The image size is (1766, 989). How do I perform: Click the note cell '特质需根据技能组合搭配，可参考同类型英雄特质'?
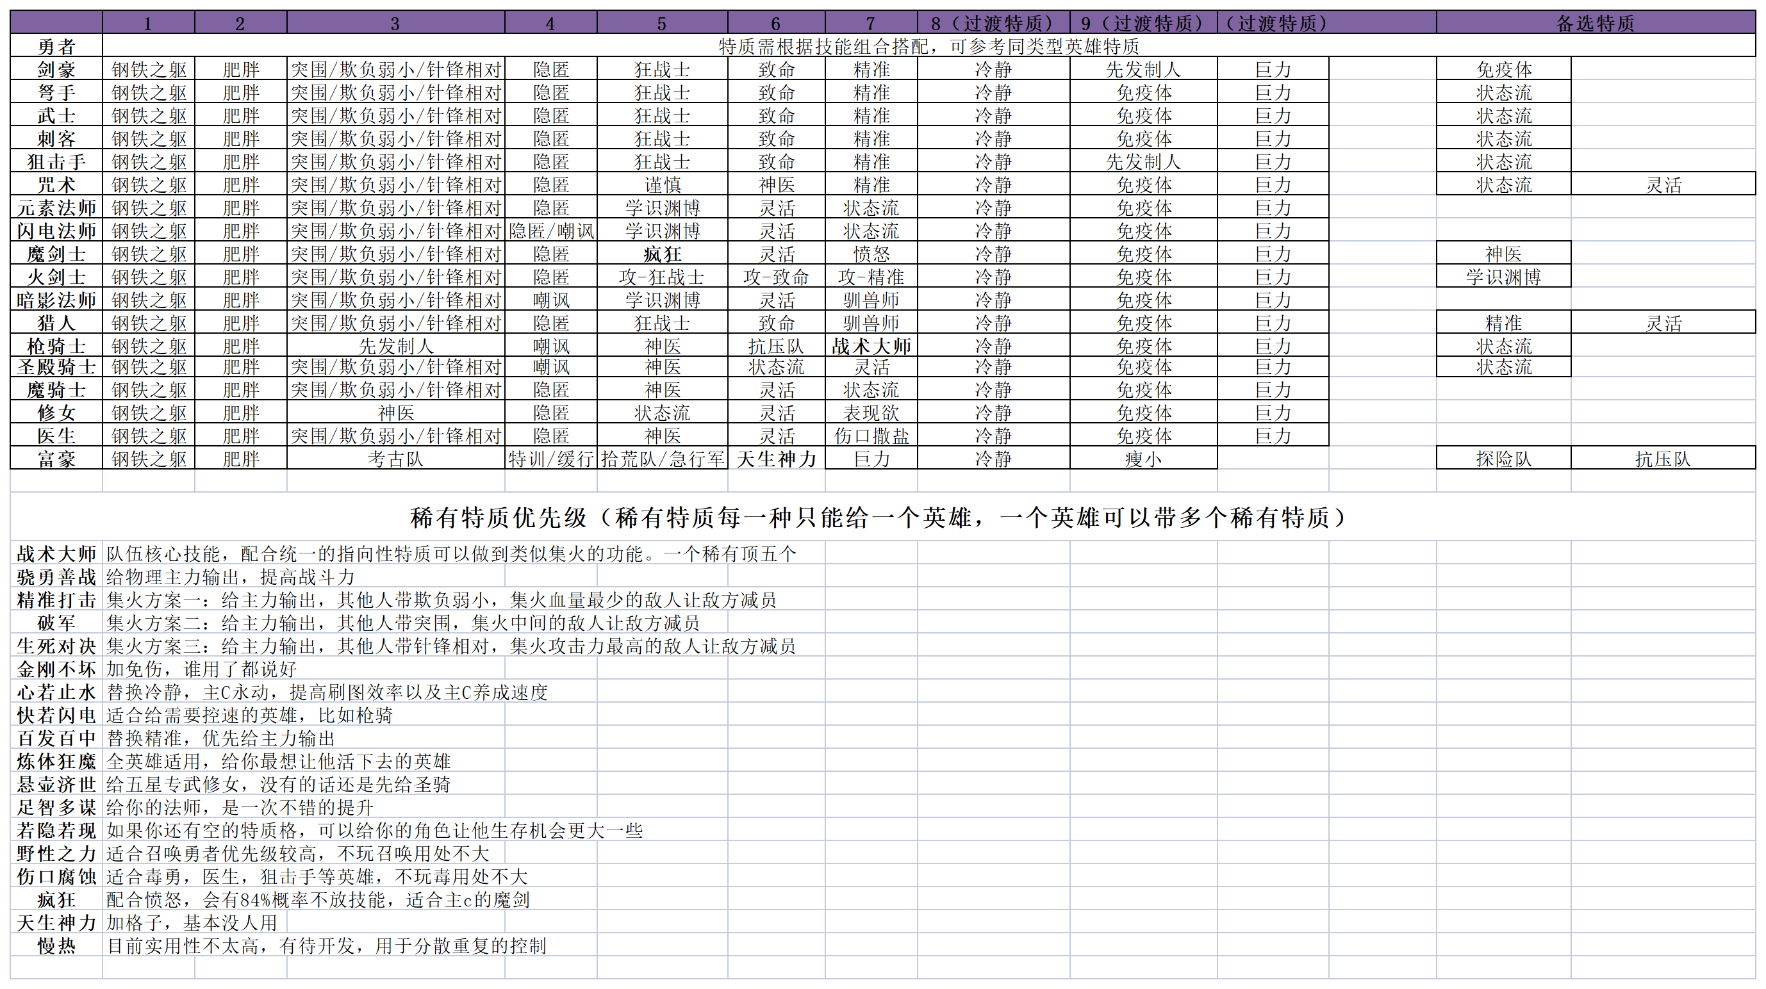click(x=928, y=46)
